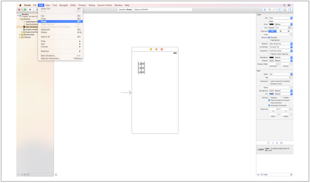
Task: Switch to the Version editor icon
Action: click(x=274, y=9)
